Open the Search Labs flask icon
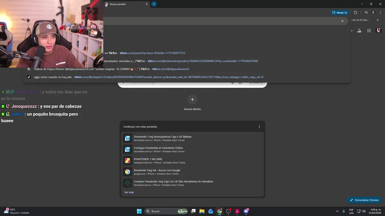 pos(359,31)
